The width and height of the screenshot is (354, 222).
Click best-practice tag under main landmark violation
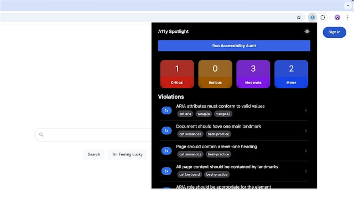(x=218, y=134)
